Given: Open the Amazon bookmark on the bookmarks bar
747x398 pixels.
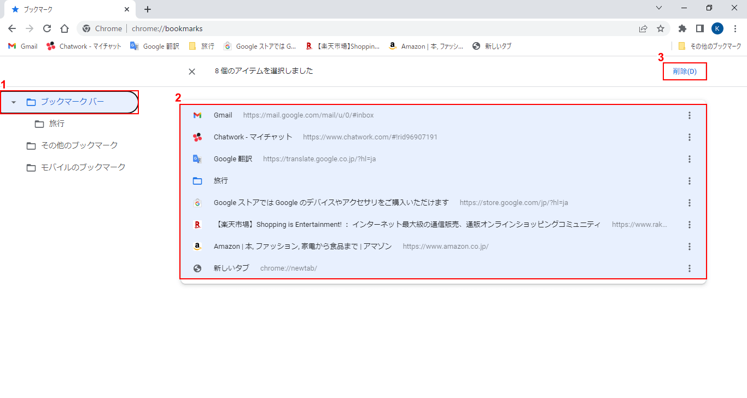Looking at the screenshot, I should pos(426,46).
